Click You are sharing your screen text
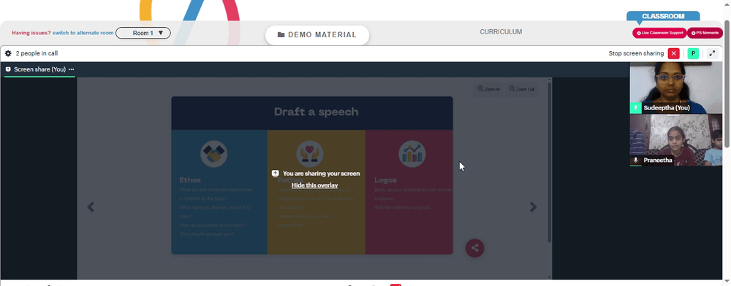This screenshot has height=286, width=731. coord(321,174)
